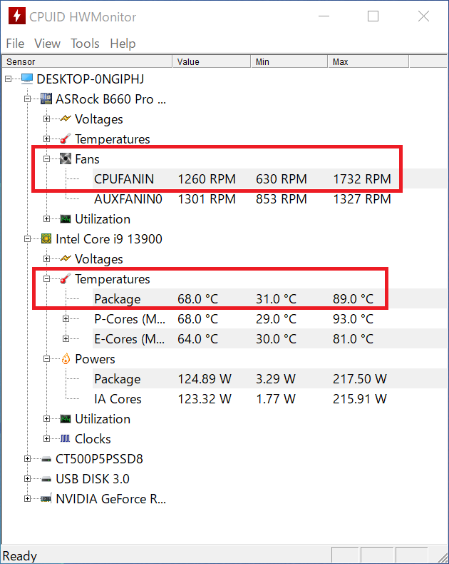Expand the motherboard Voltages node

point(46,119)
